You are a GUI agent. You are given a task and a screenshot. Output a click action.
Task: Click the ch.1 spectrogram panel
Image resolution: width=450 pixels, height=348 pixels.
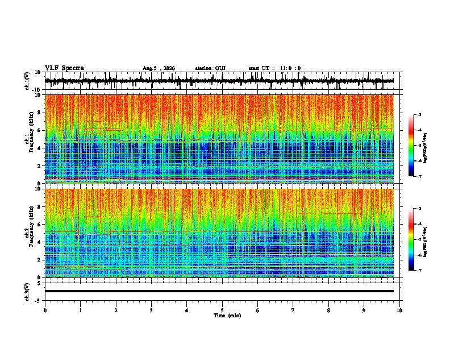coord(219,139)
